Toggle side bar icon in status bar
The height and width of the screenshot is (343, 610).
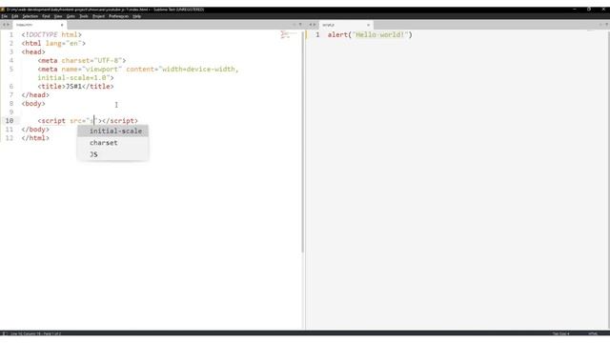[x=4, y=333]
